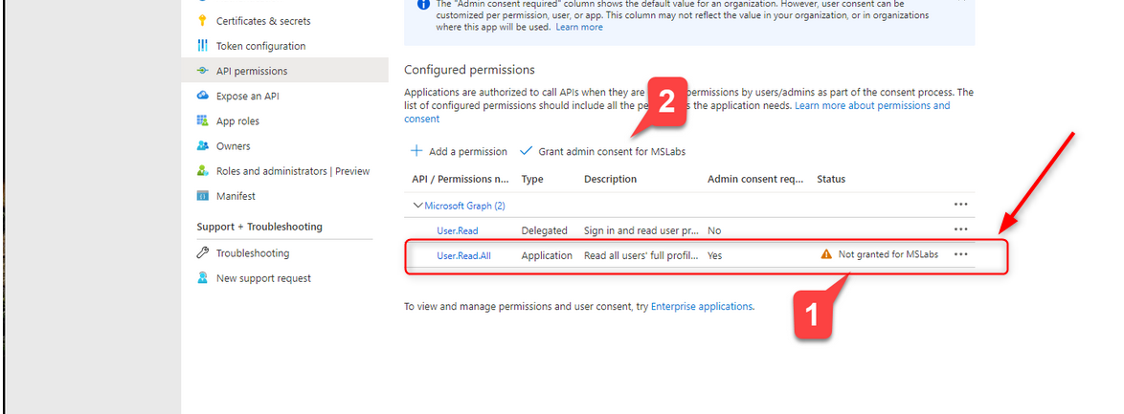Open Owners page
Viewport: 1124px width, 414px height.
click(234, 146)
